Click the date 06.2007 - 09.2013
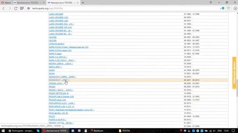 pyautogui.click(x=192, y=80)
